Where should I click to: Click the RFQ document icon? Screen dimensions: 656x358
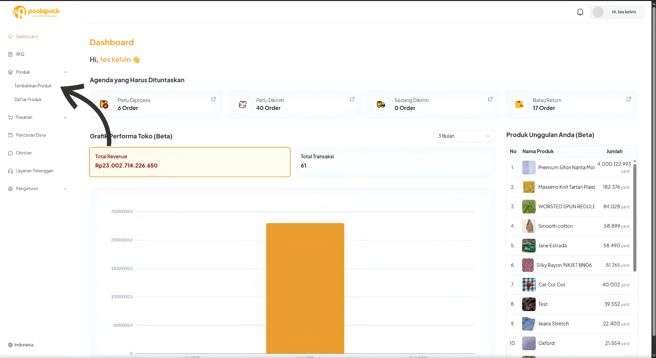point(10,54)
